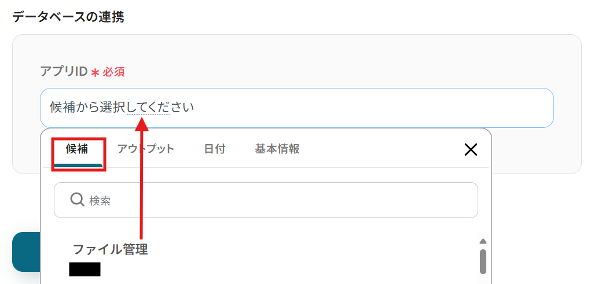This screenshot has height=284, width=598.
Task: Focus the 検索 search box
Action: click(x=278, y=200)
